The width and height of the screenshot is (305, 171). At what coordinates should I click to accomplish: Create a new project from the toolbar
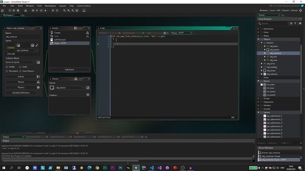coord(10,10)
